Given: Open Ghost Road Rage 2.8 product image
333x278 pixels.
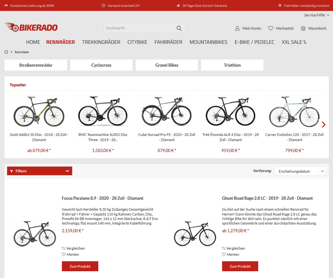Looking at the screenshot, I should 195,234.
